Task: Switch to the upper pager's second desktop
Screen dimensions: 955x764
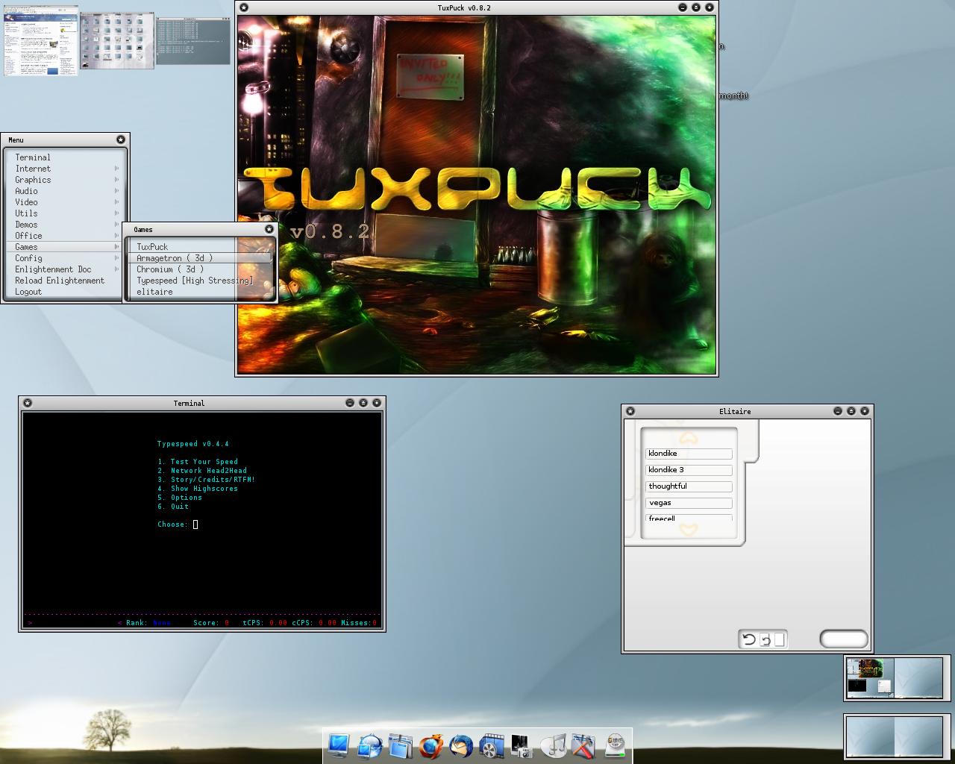Action: [x=919, y=677]
